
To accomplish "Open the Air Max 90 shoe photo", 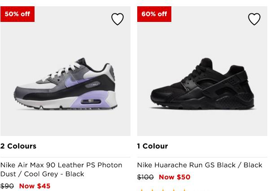I will click(x=65, y=71).
